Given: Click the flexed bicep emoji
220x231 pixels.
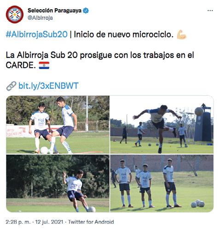Looking at the screenshot, I should [181, 35].
